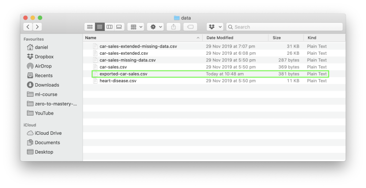Click into the Search field

pyautogui.click(x=284, y=27)
